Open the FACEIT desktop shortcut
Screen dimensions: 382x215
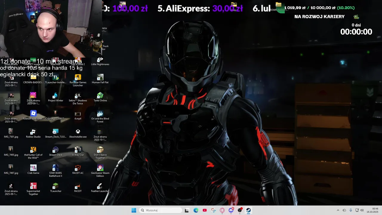[78, 188]
